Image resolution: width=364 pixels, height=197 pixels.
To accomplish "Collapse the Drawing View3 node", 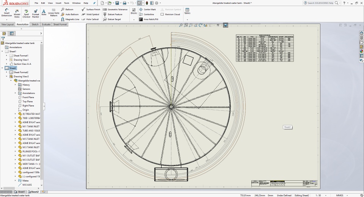I will pos(6,77).
